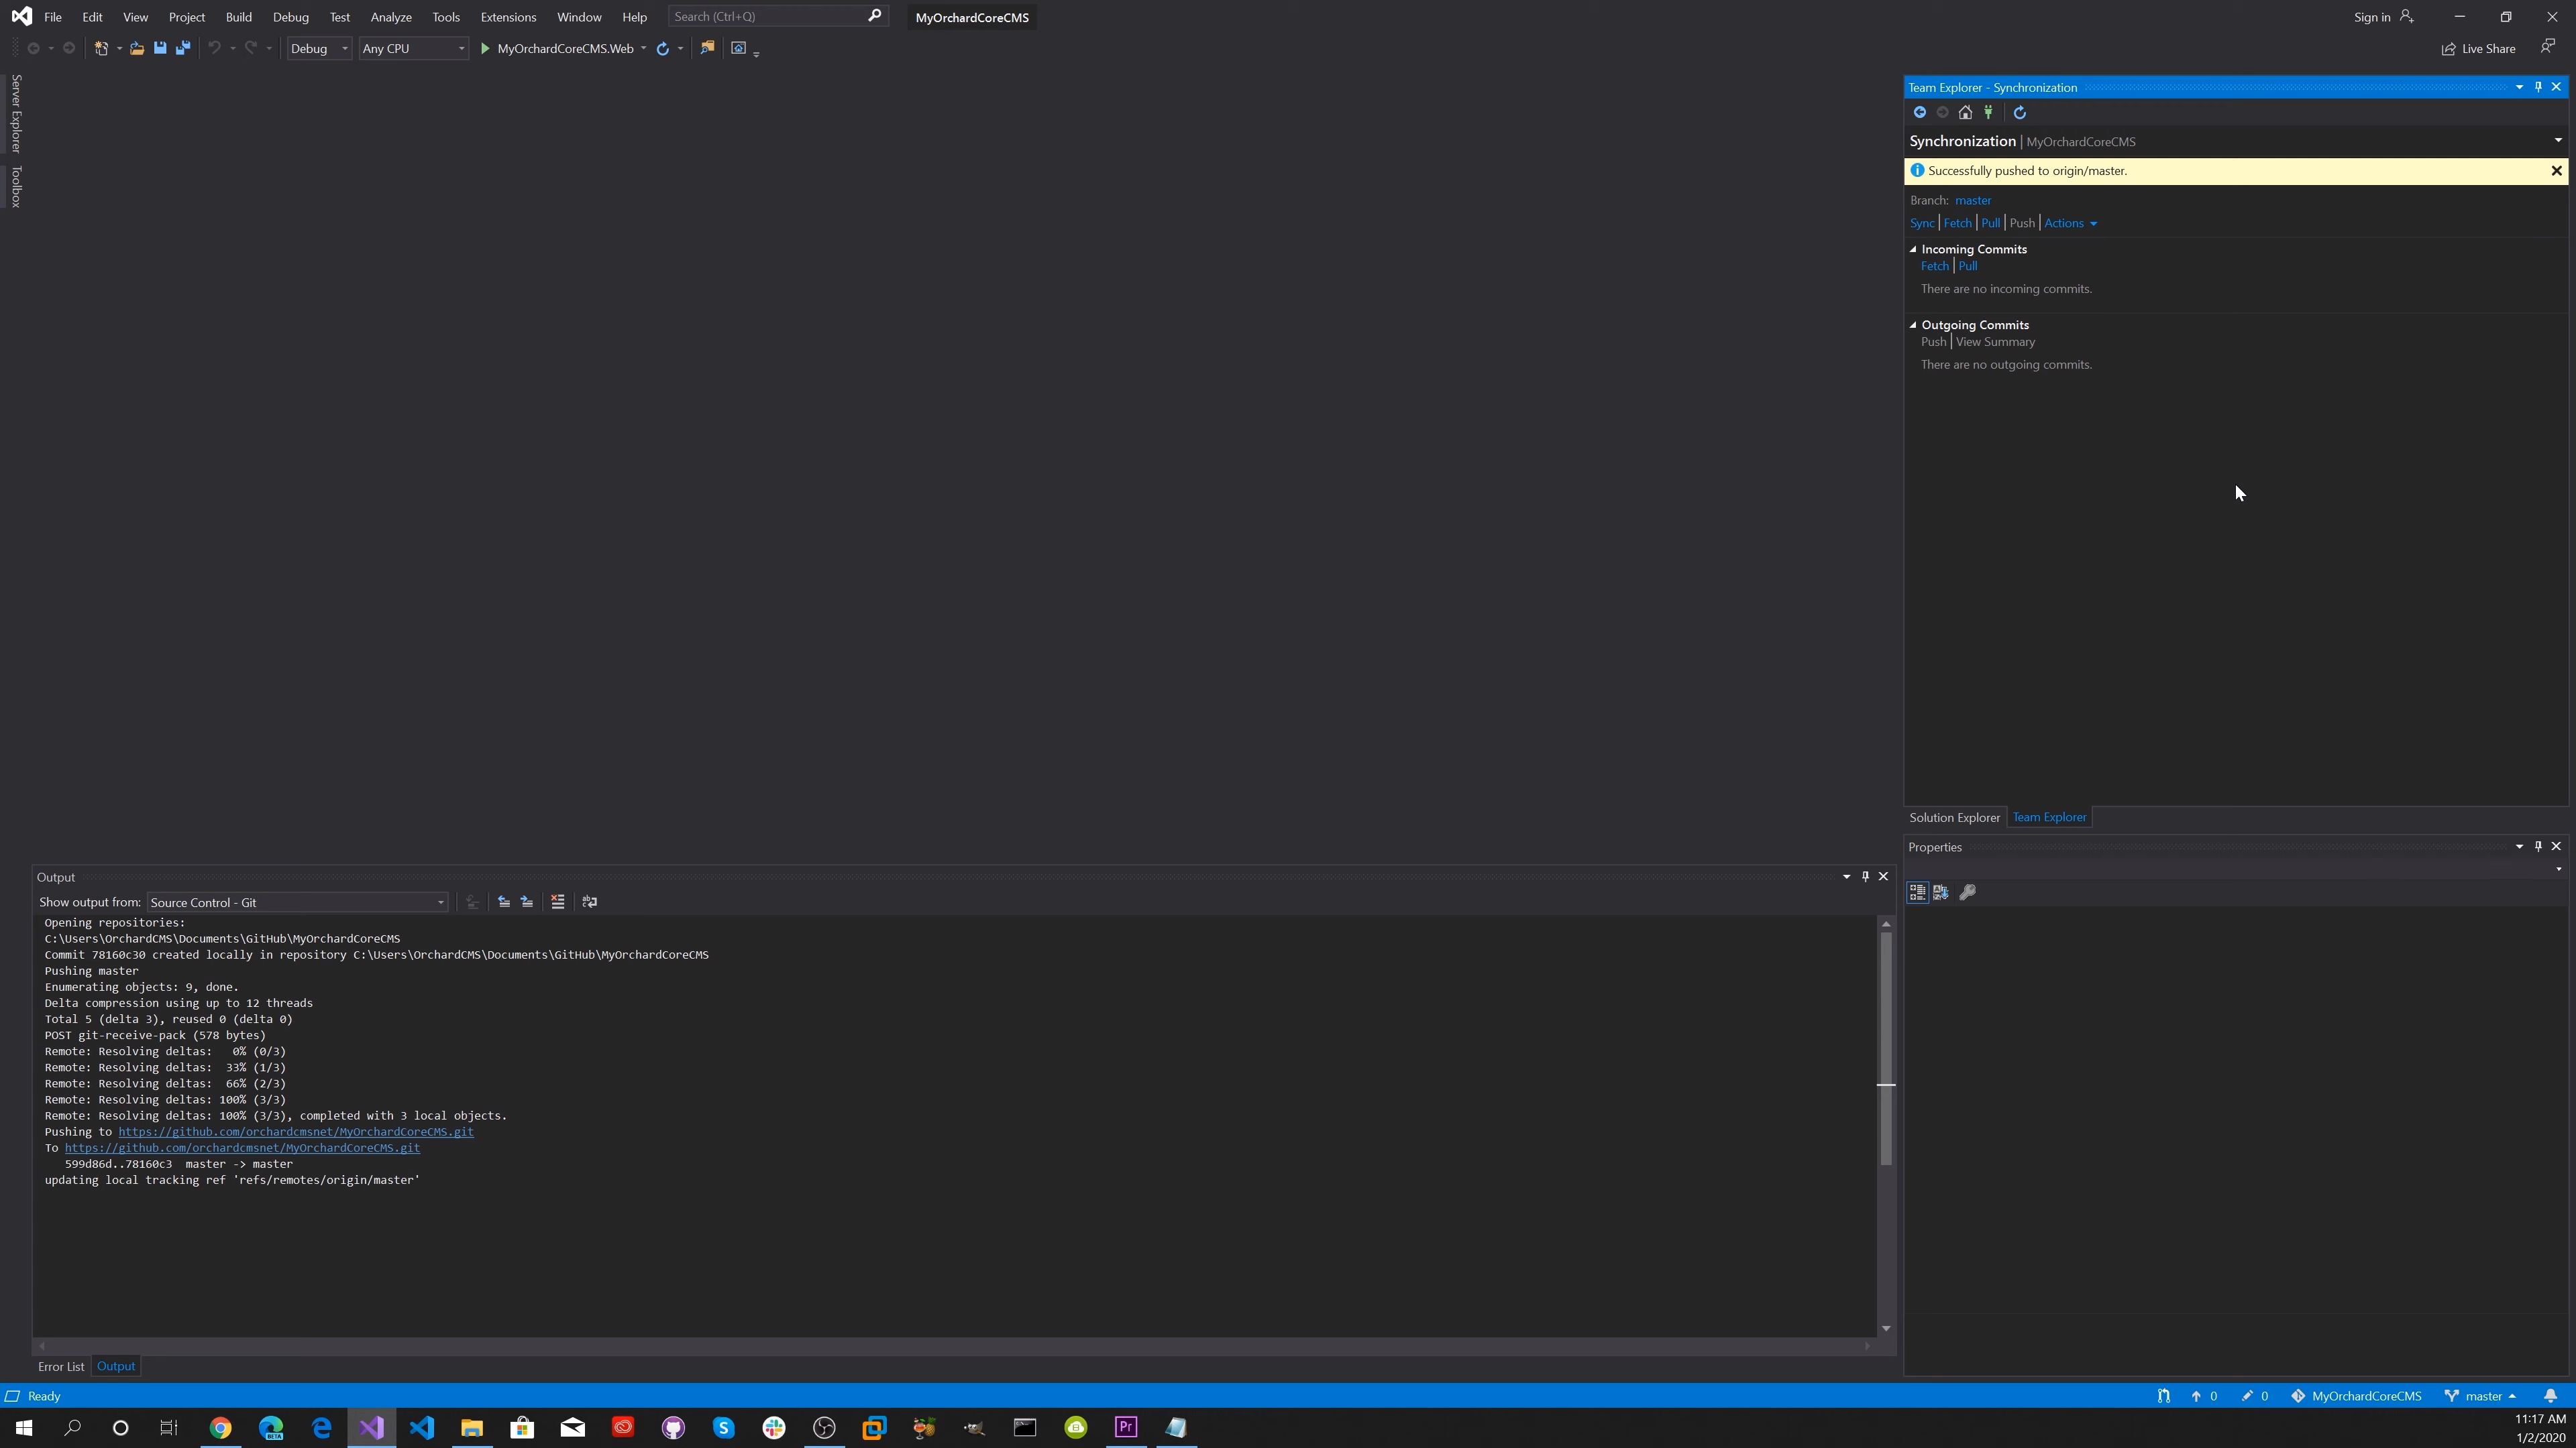
Task: Toggle auto hide pin on Properties panel
Action: point(2538,847)
